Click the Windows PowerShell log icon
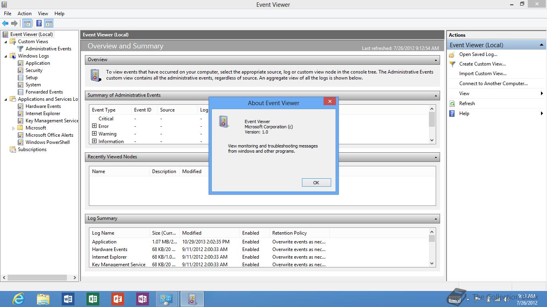 (20, 142)
